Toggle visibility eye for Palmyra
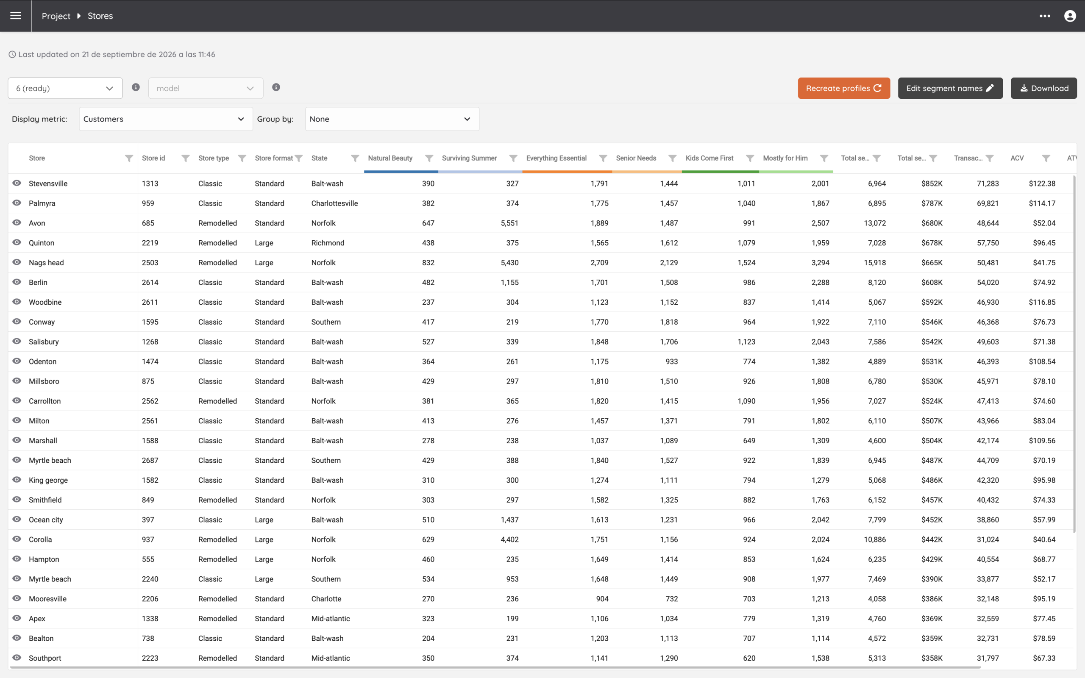The image size is (1085, 678). point(17,203)
